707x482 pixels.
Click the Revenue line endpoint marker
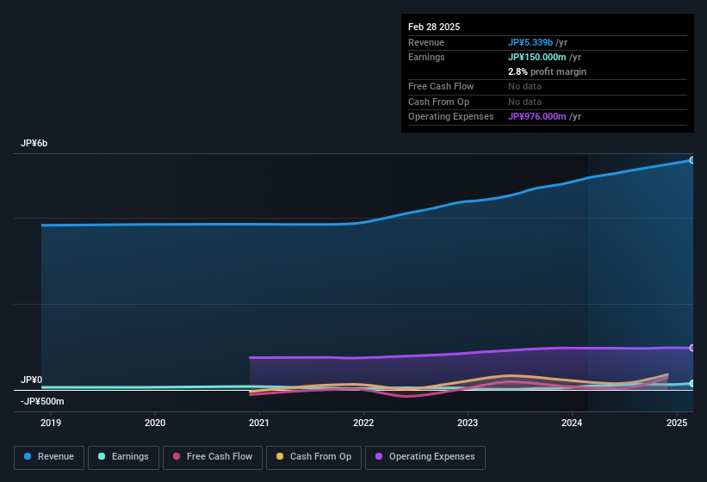tap(691, 160)
